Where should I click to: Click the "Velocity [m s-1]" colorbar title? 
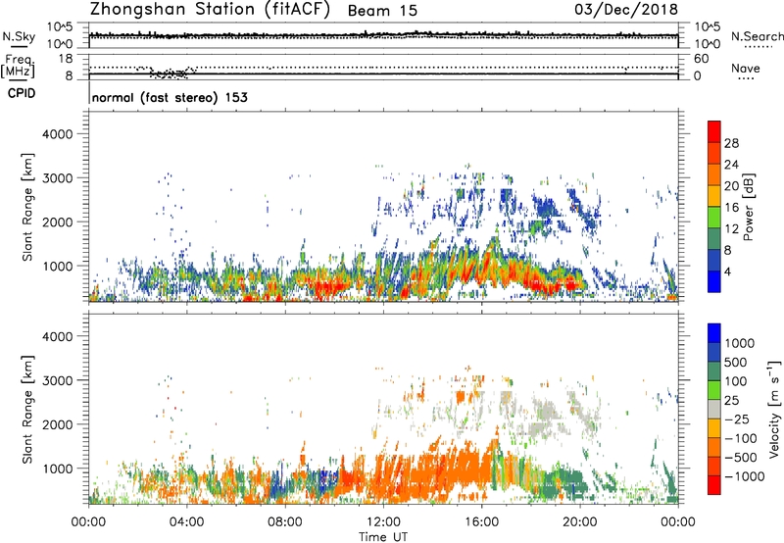[774, 409]
